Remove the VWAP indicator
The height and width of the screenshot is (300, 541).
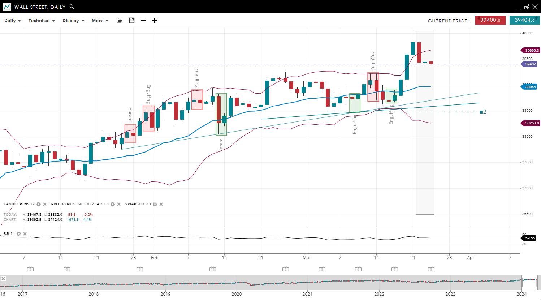point(161,204)
